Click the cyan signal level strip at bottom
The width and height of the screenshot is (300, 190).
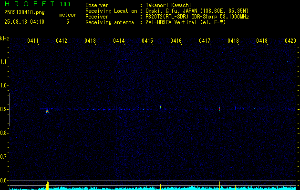(x=153, y=188)
